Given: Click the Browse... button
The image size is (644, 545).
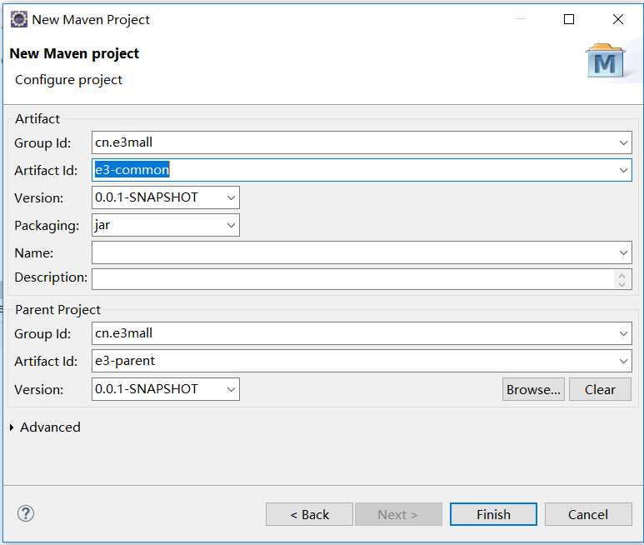Looking at the screenshot, I should tap(533, 389).
